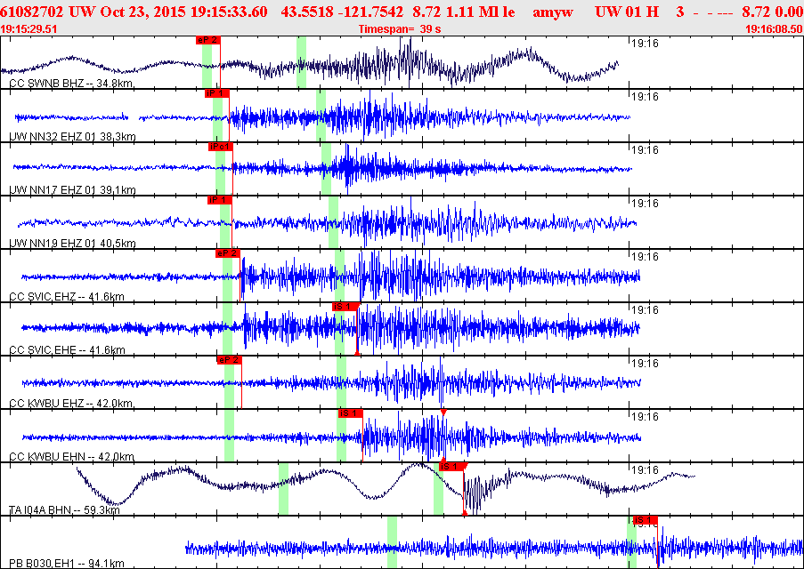The width and height of the screenshot is (804, 569).
Task: Click the 19:16 time tick on NN17 trace
Action: [x=644, y=150]
